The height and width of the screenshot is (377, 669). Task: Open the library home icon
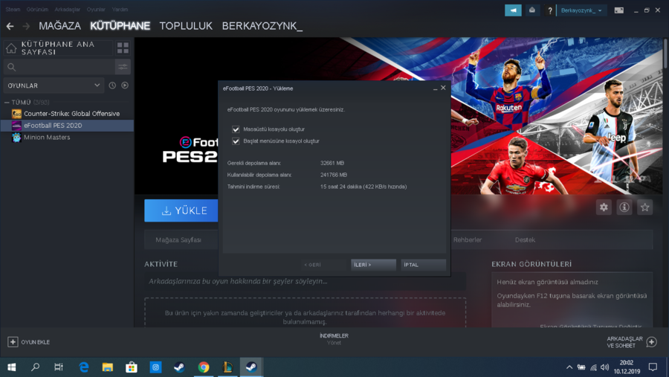11,48
